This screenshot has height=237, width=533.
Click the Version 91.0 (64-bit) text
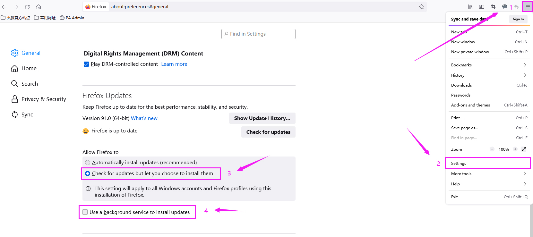coord(106,118)
